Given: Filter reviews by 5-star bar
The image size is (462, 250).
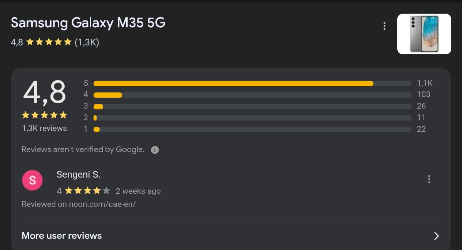Looking at the screenshot, I should (252, 84).
